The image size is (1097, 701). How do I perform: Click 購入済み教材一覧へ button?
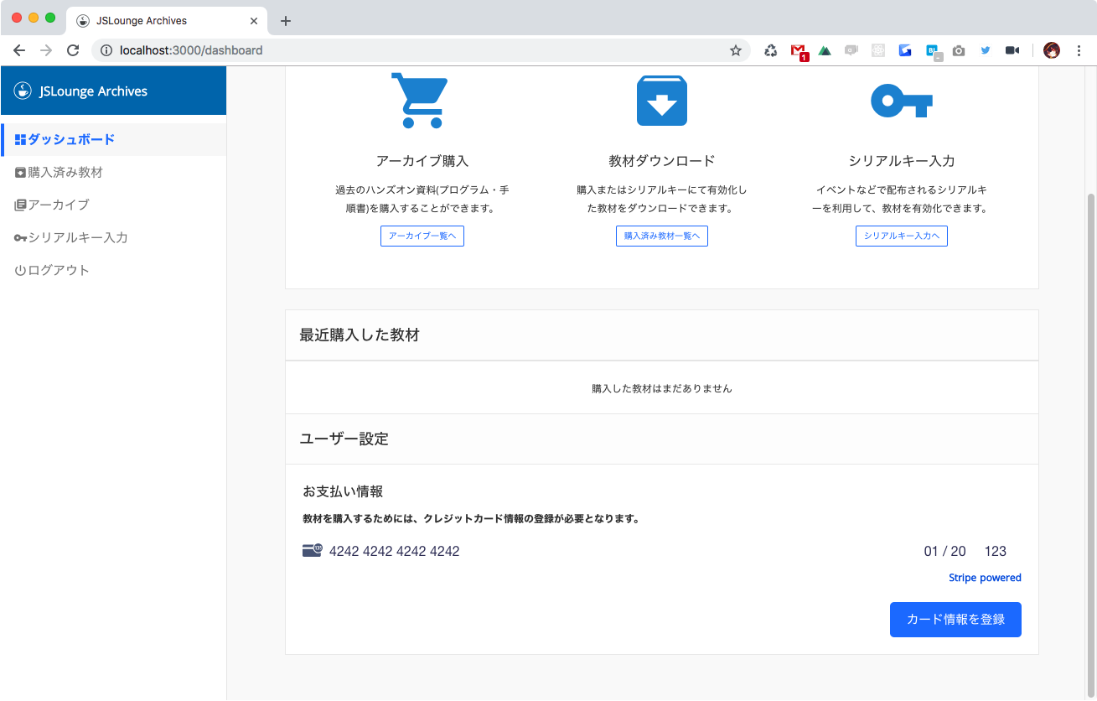click(661, 236)
